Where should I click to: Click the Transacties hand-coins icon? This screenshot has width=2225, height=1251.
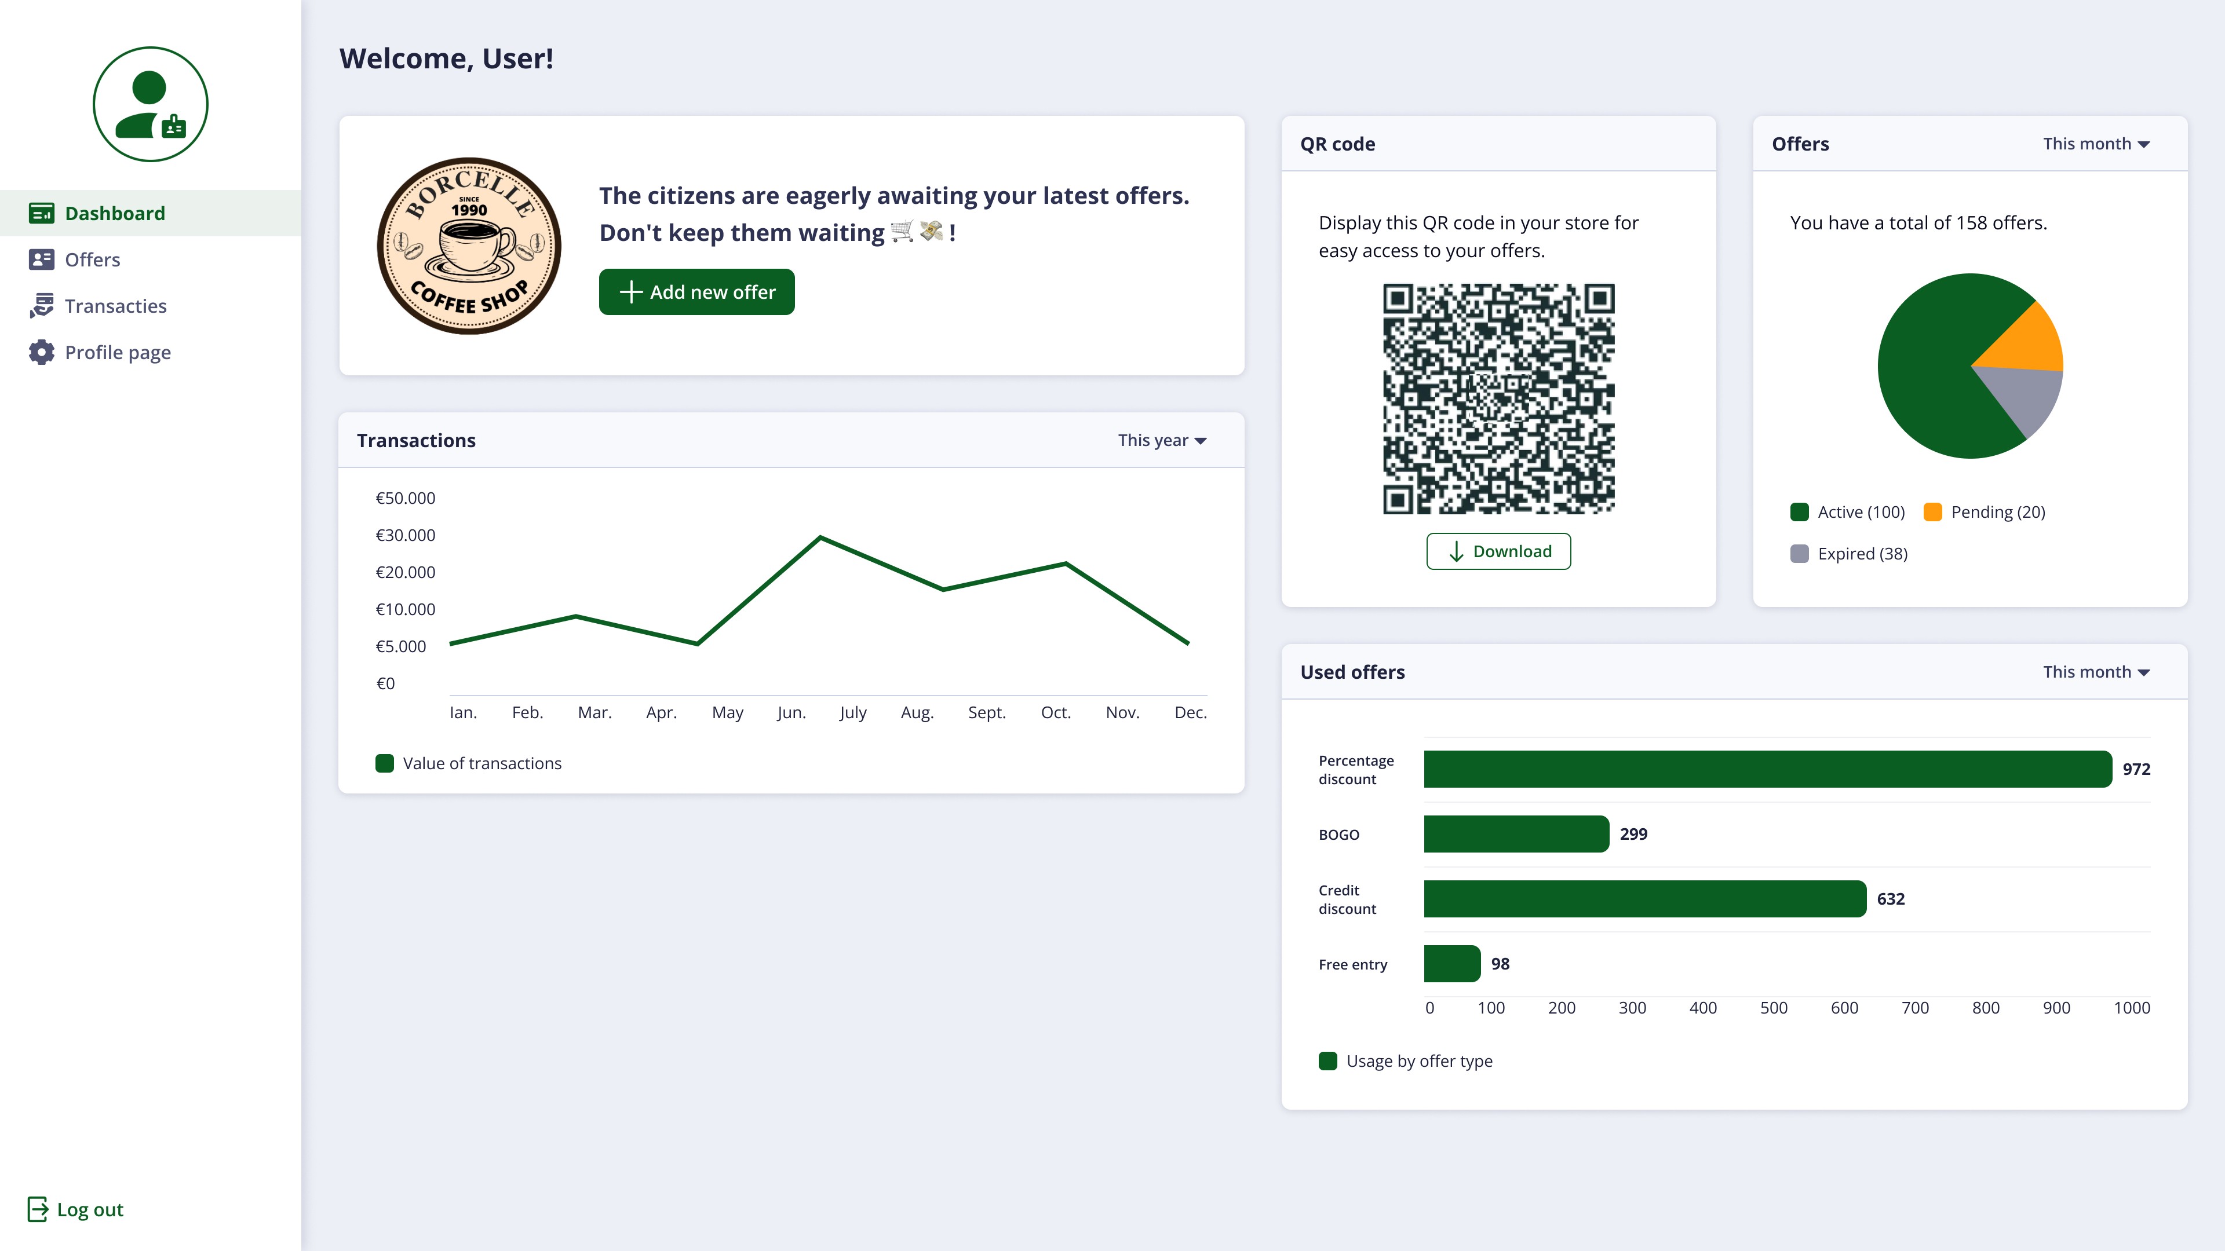[x=41, y=306]
